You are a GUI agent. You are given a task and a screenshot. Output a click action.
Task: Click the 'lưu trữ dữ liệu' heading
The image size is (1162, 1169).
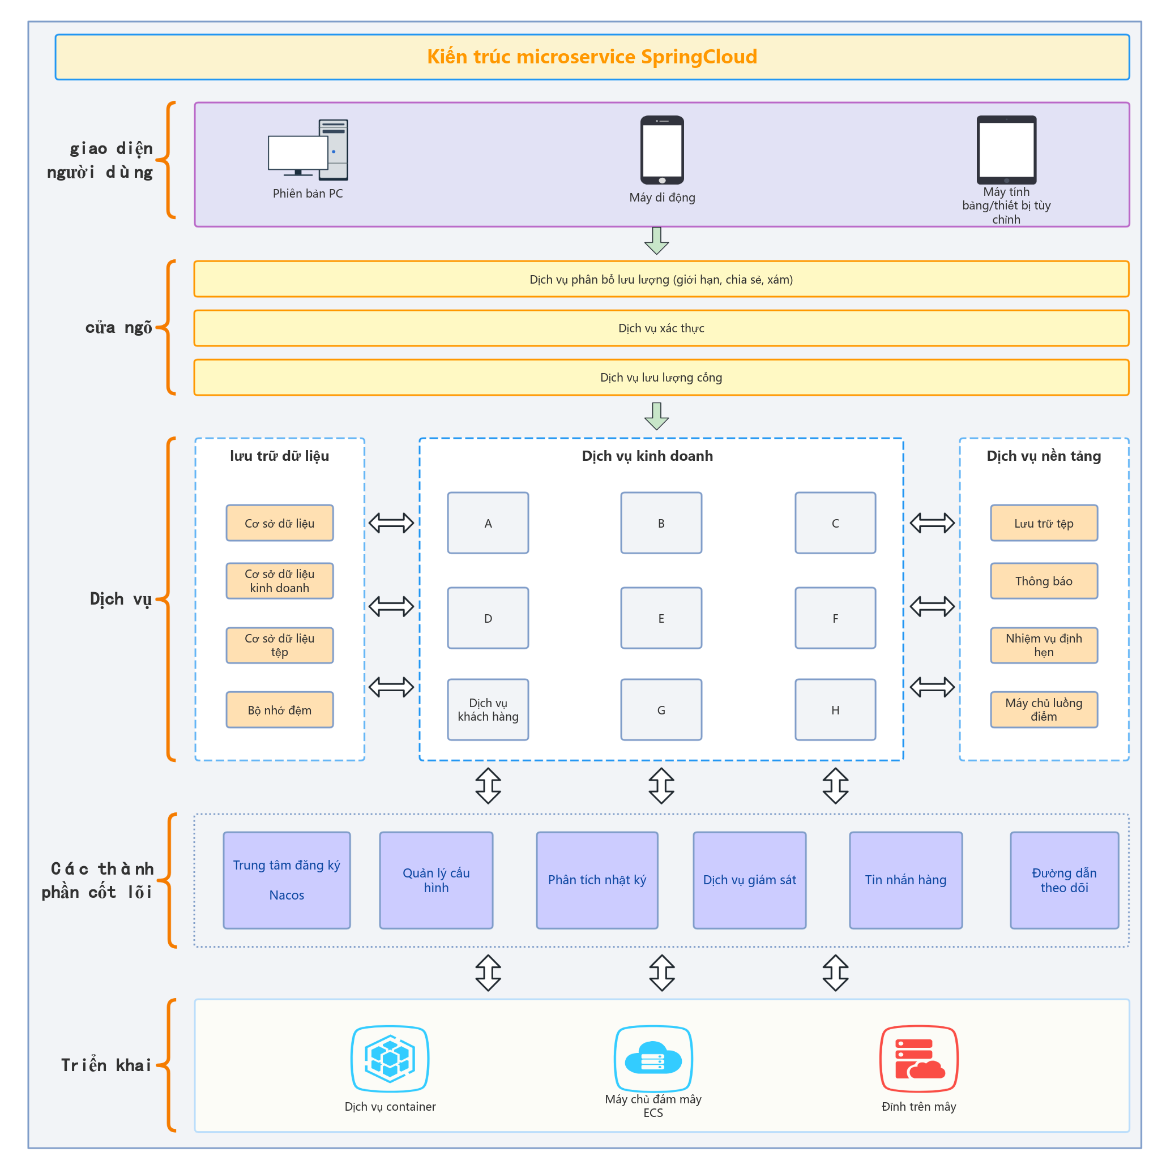pyautogui.click(x=280, y=456)
